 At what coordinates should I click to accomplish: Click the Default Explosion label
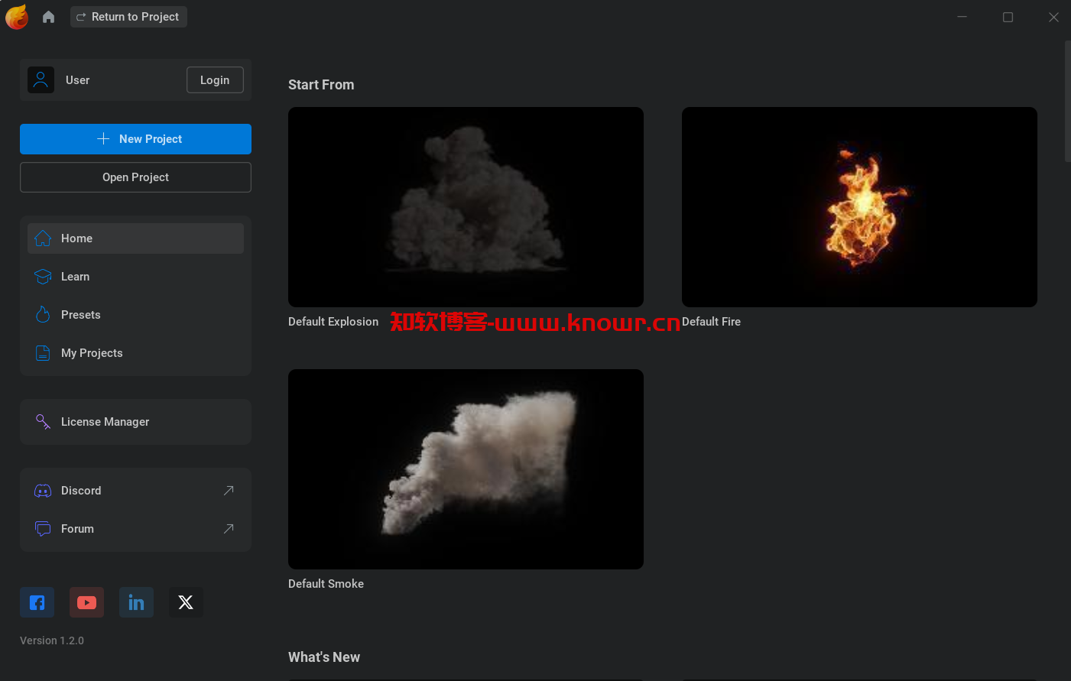pos(333,322)
